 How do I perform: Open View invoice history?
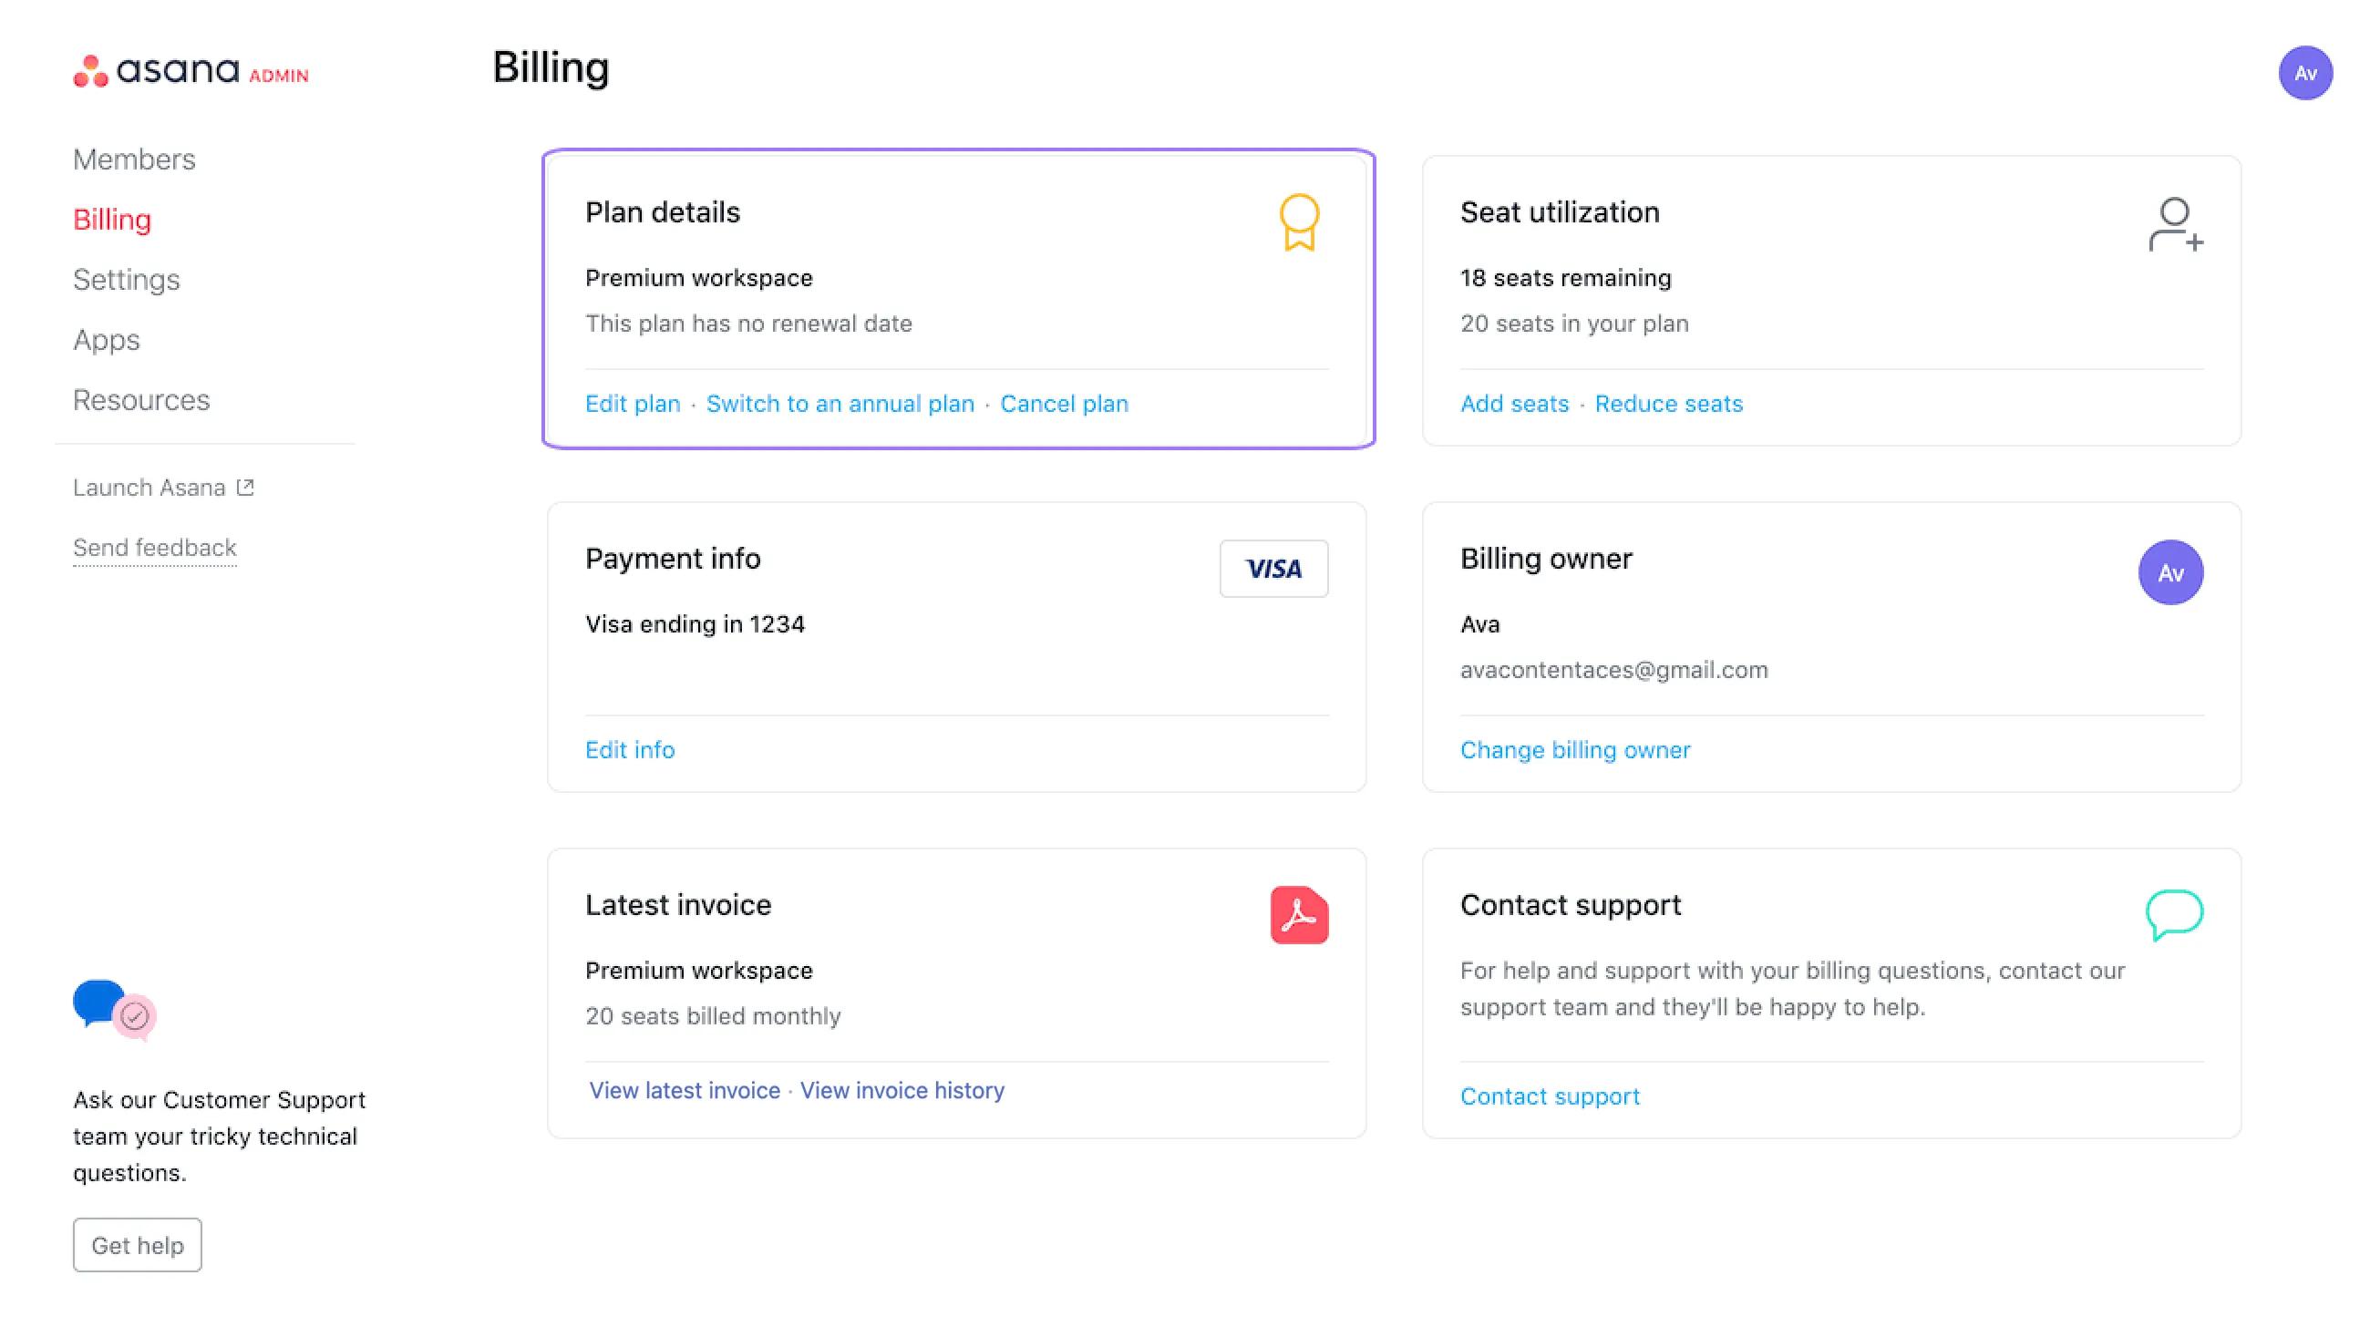point(902,1090)
